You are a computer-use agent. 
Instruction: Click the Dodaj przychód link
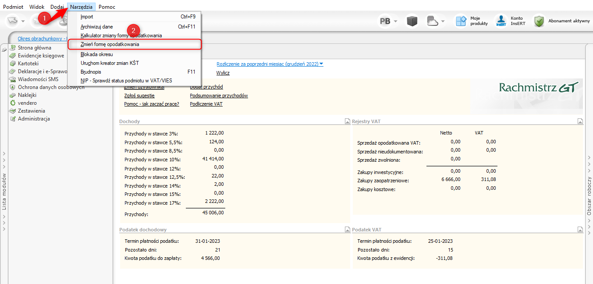[x=206, y=87]
